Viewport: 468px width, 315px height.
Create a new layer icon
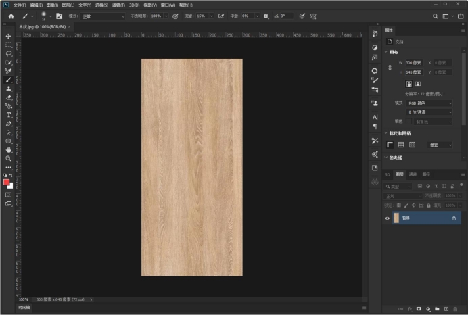[446, 309]
